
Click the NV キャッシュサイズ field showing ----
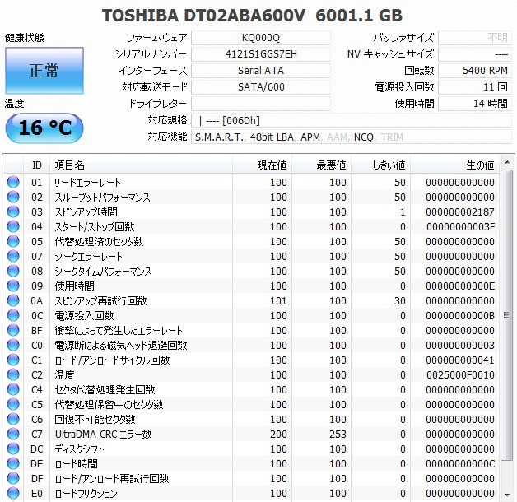tap(475, 54)
